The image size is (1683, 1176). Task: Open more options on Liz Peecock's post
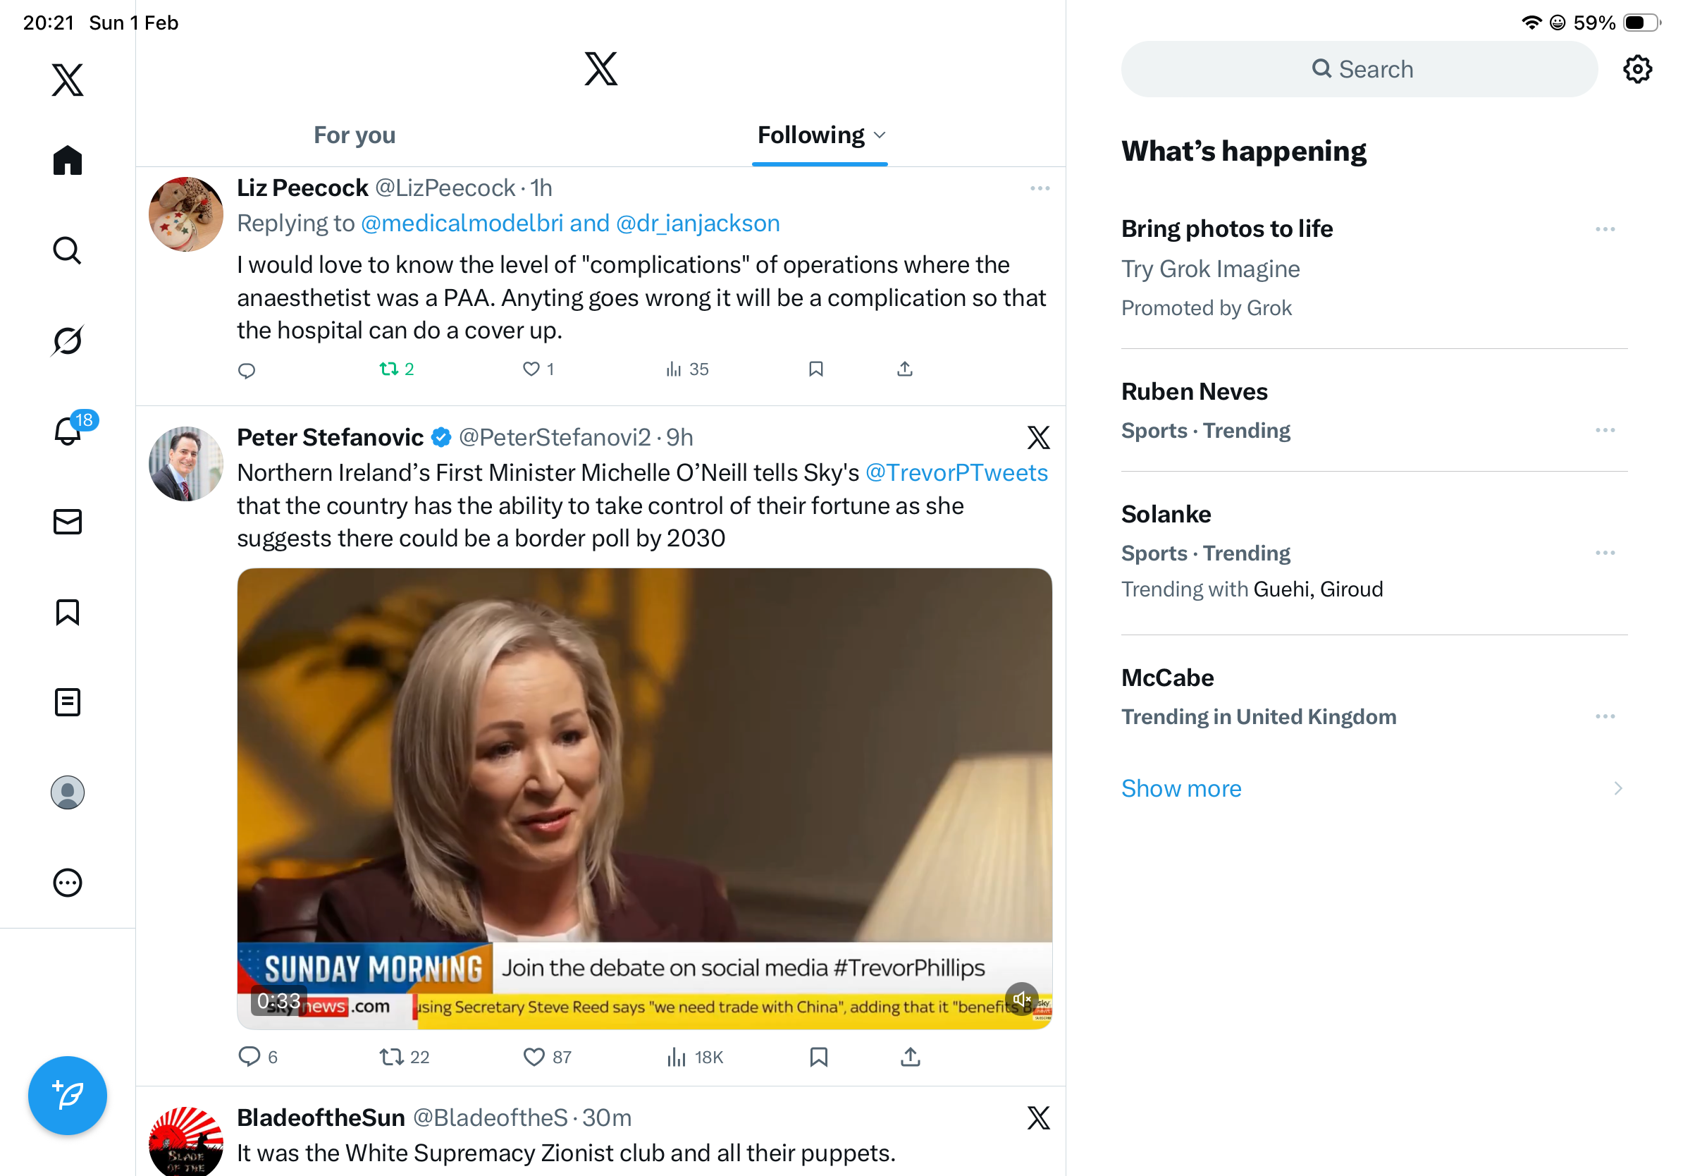(x=1040, y=188)
